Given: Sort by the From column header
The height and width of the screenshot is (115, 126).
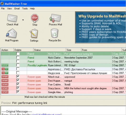Looking at the screenshot, I should [101, 50].
